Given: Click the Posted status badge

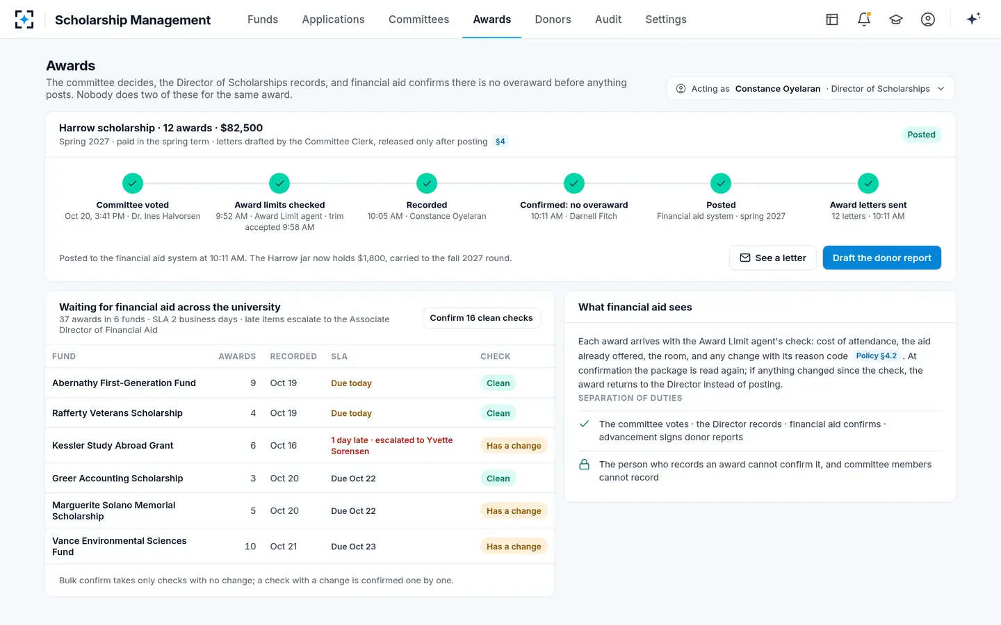Looking at the screenshot, I should coord(921,135).
